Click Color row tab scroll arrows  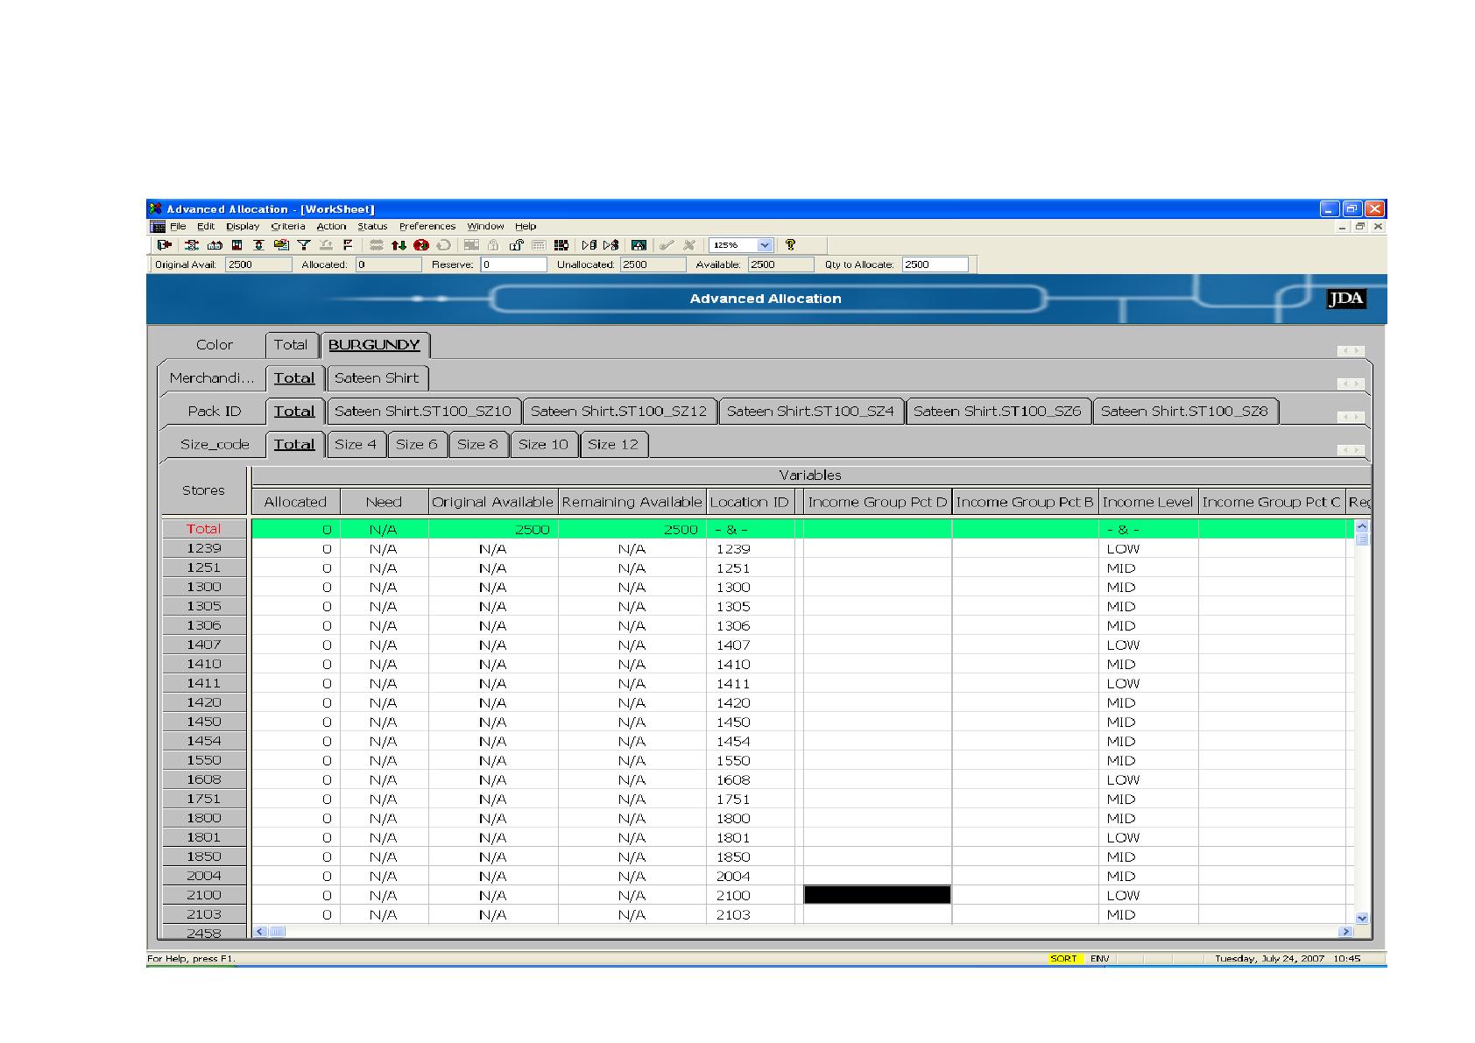(1351, 351)
